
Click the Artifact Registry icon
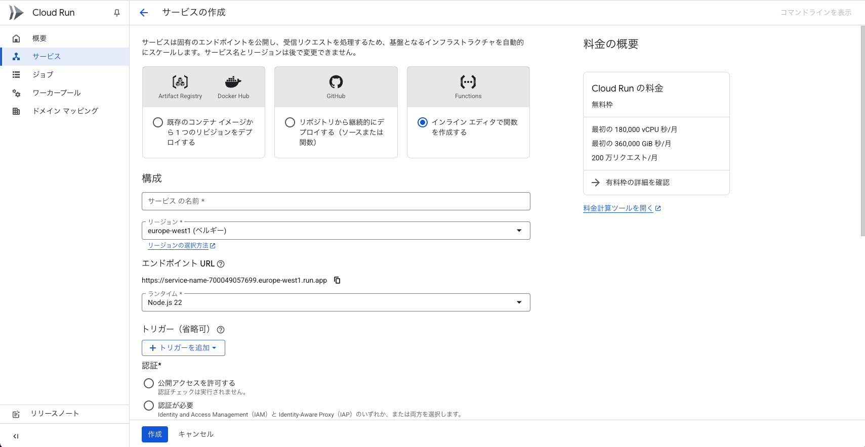pyautogui.click(x=180, y=81)
